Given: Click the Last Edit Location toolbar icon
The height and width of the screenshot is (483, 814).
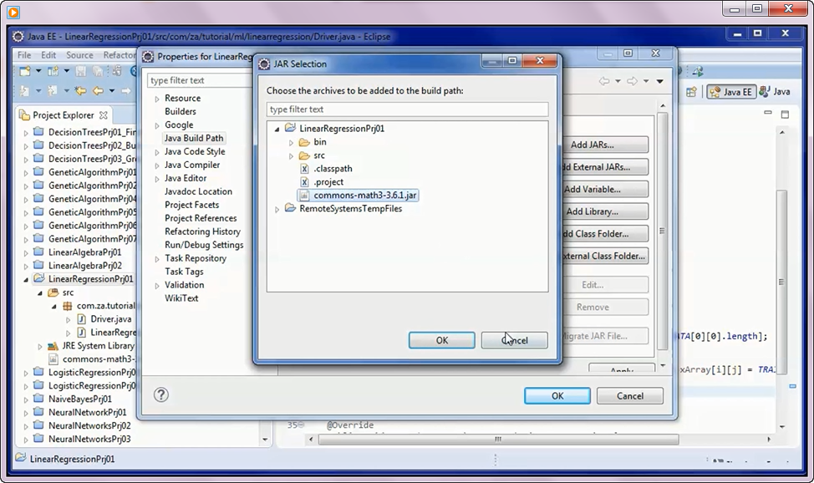Looking at the screenshot, I should tap(80, 91).
